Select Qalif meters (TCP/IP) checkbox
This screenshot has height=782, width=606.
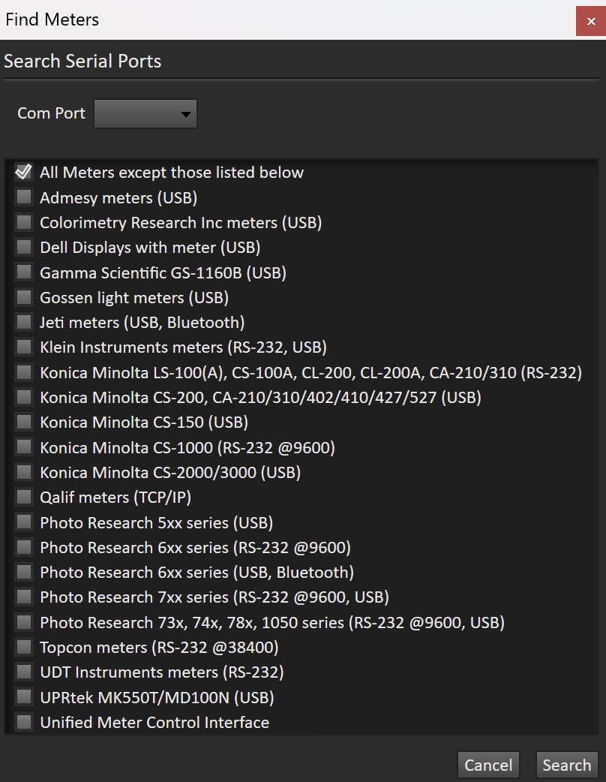click(24, 497)
